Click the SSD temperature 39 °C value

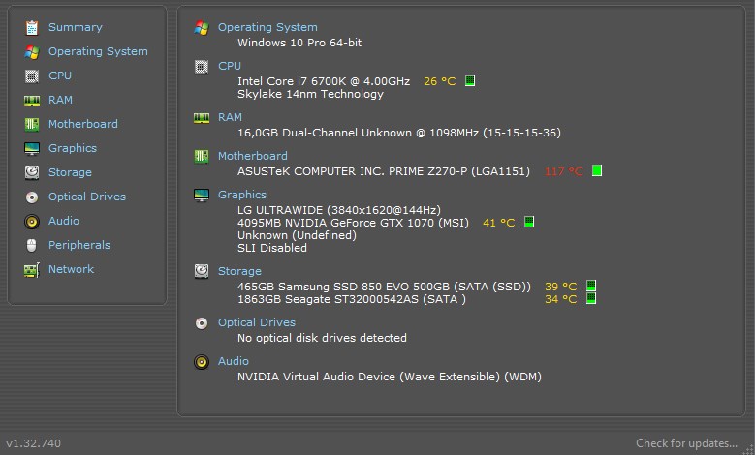[x=561, y=287]
